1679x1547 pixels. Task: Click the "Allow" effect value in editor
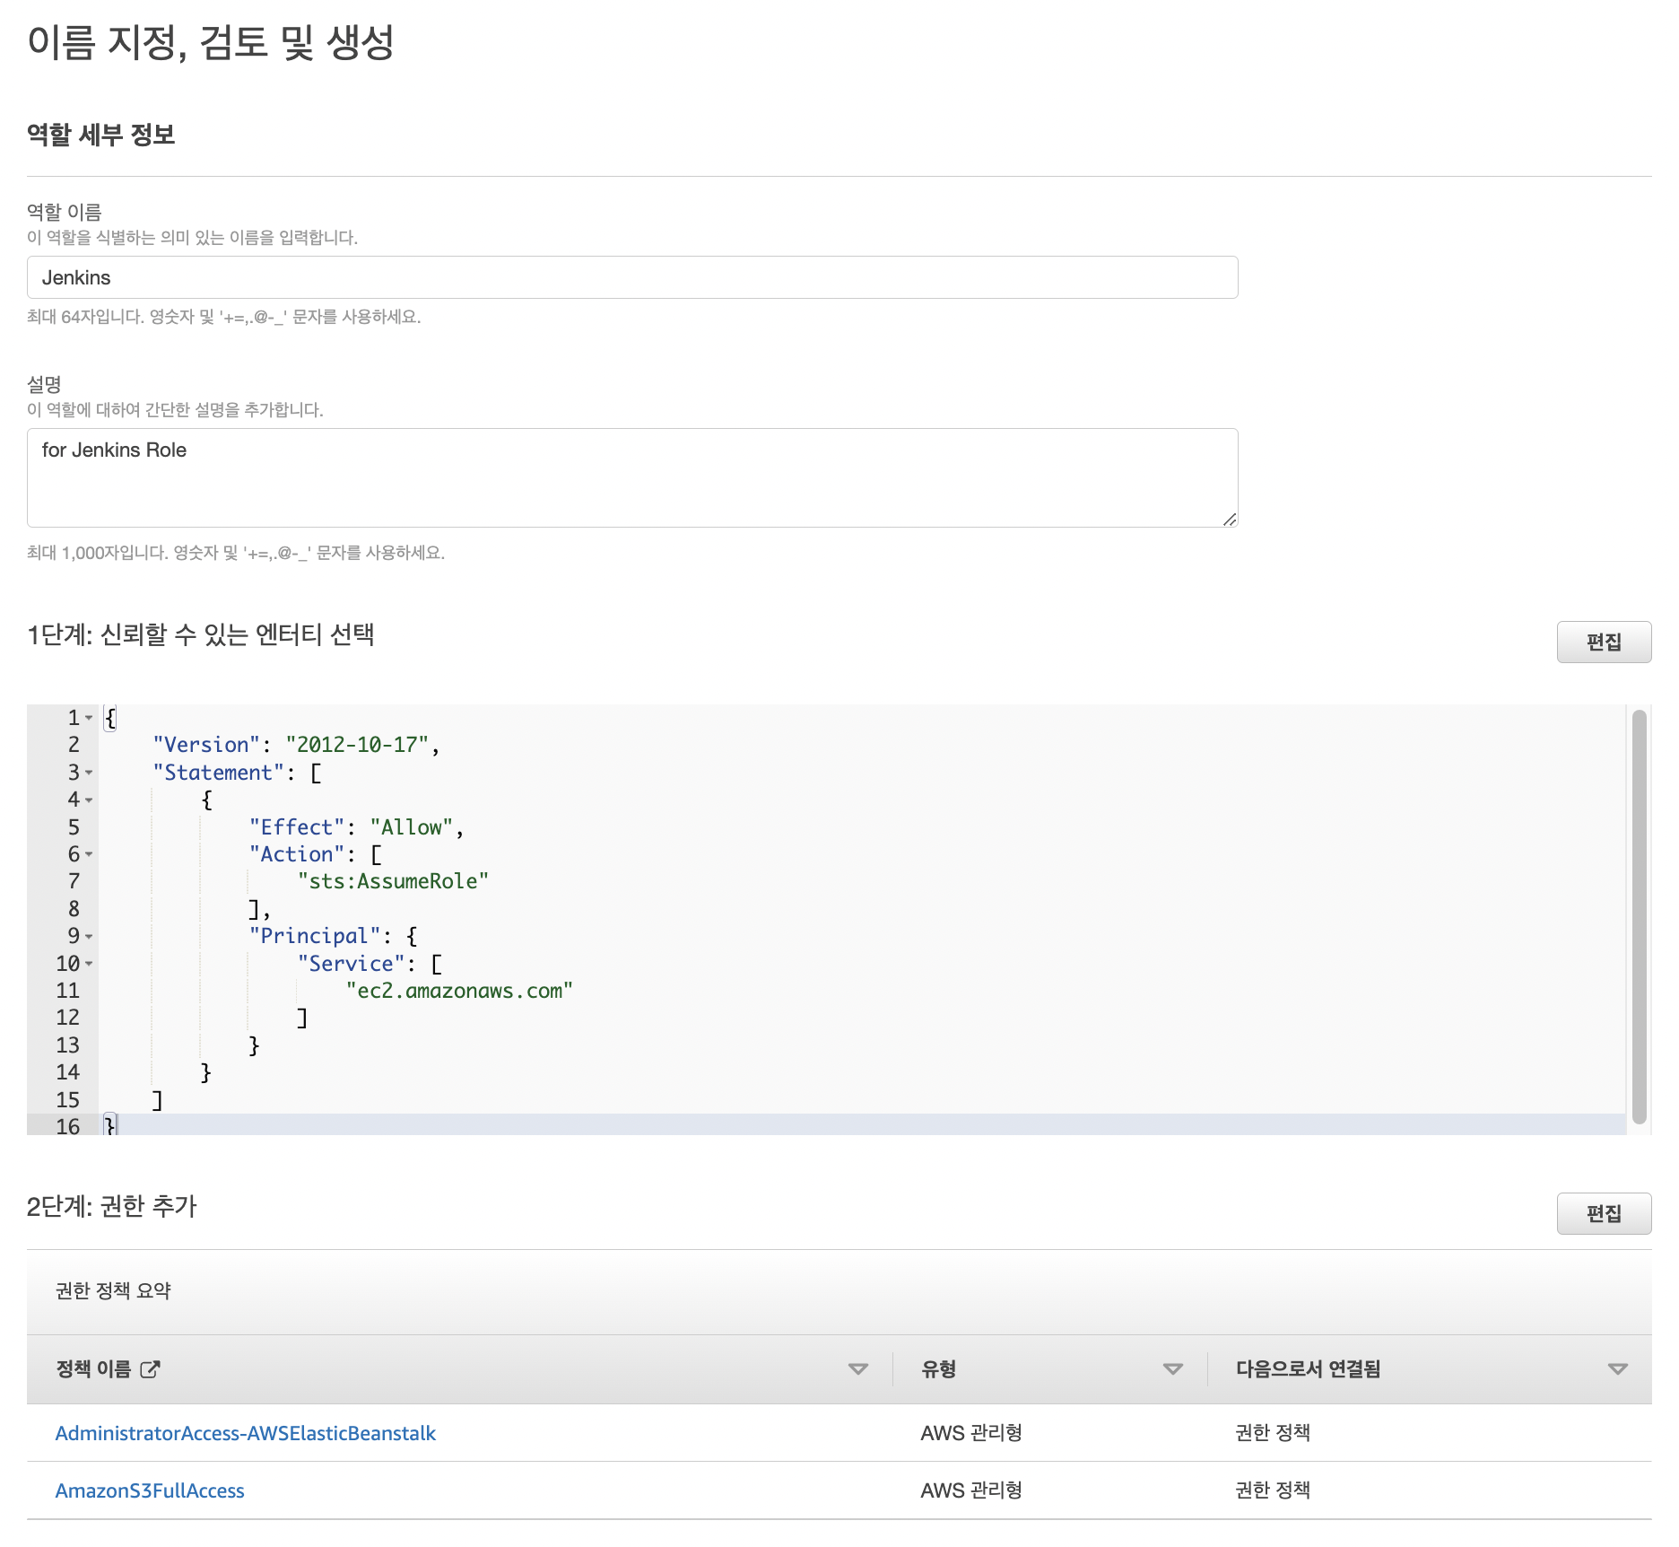tap(411, 827)
